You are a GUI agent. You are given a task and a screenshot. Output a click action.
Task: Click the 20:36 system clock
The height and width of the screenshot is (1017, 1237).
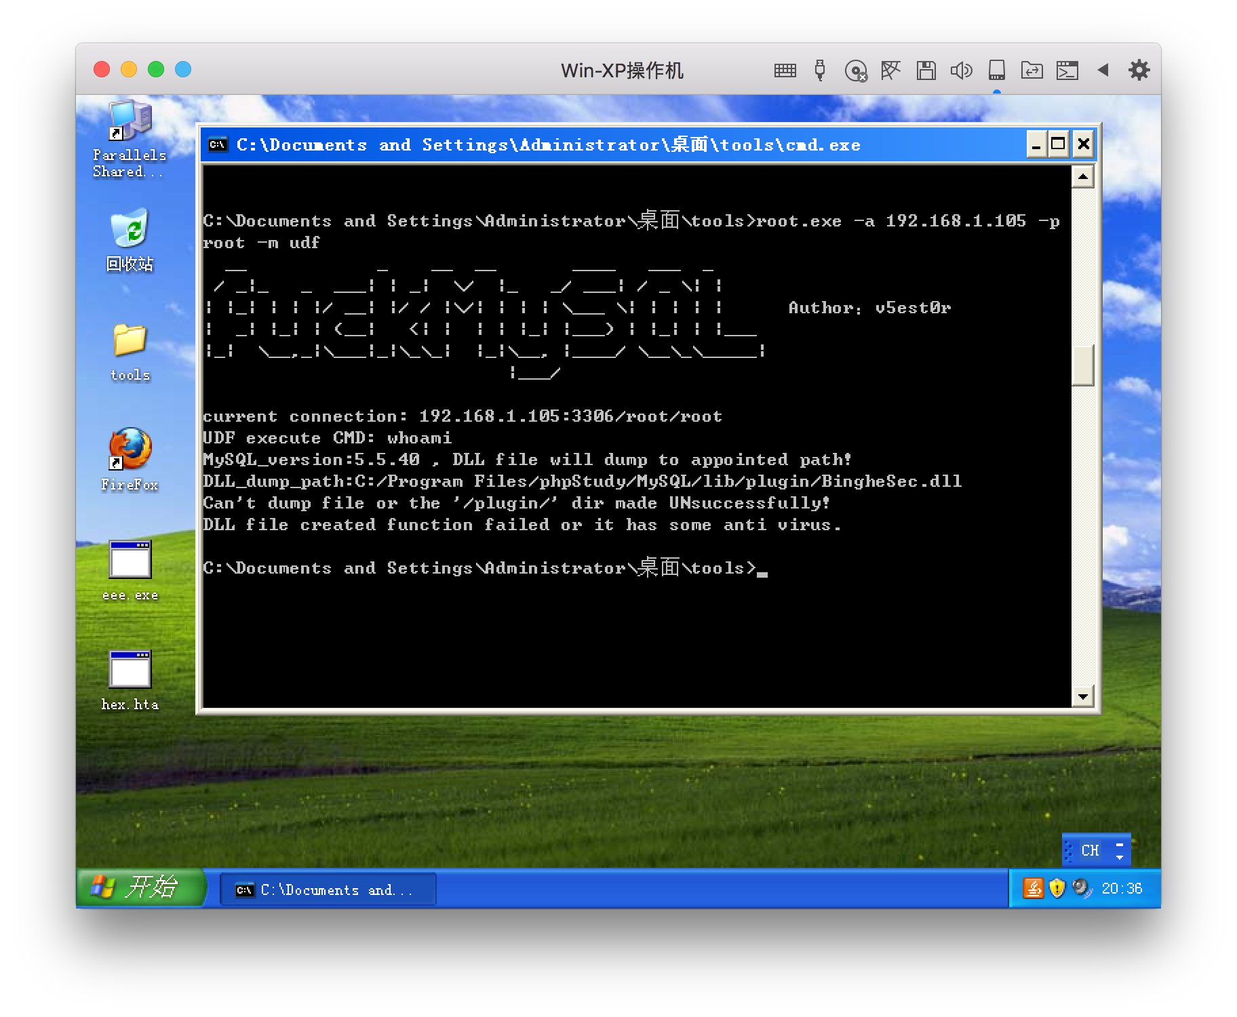click(1122, 888)
